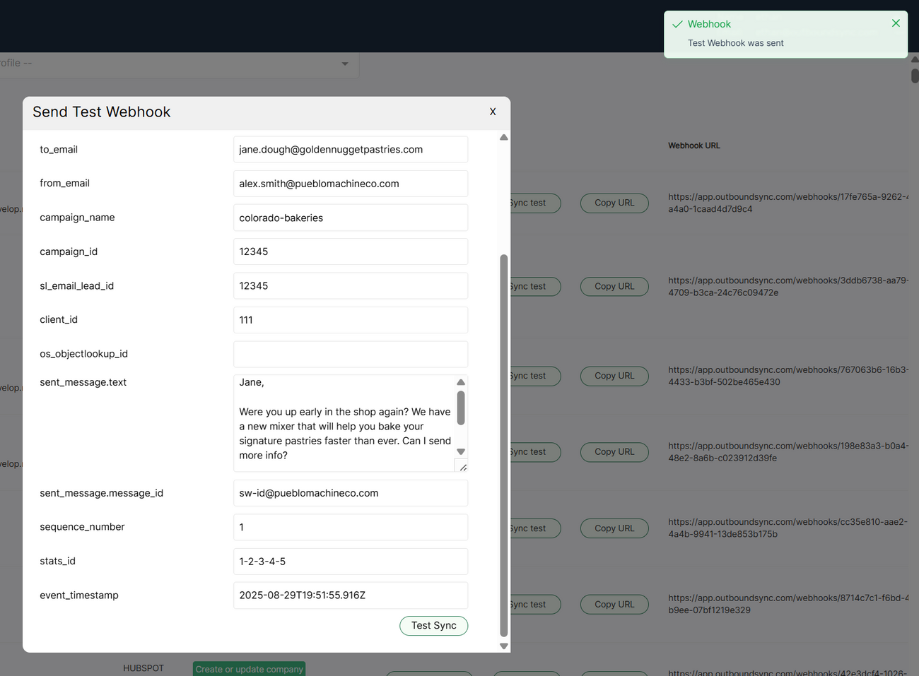The height and width of the screenshot is (676, 919).
Task: Open the profile selector dropdown
Action: pyautogui.click(x=177, y=64)
